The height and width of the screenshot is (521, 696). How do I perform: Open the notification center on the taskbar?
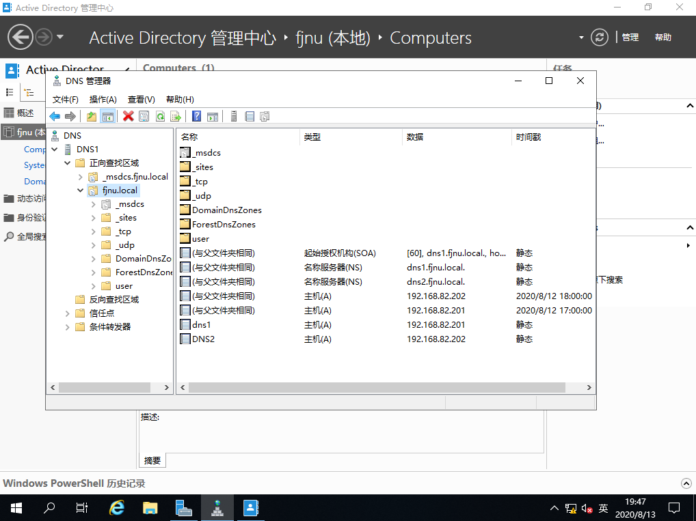point(674,508)
